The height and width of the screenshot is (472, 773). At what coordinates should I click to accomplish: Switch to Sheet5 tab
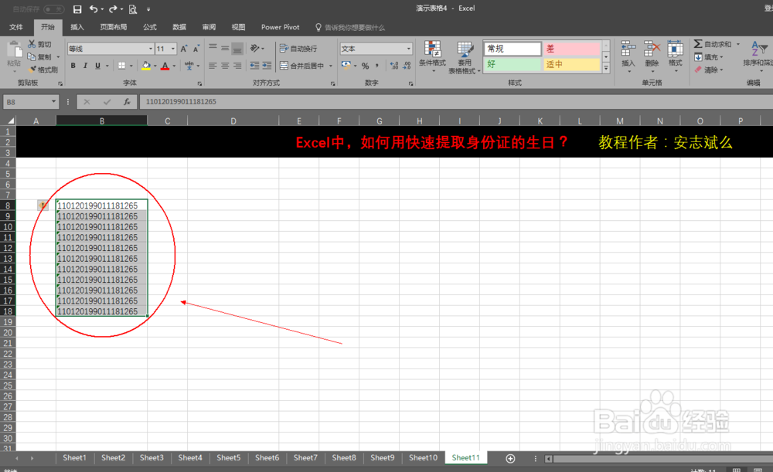(x=228, y=458)
